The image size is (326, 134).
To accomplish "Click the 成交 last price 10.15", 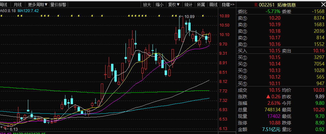I will 275,90.
